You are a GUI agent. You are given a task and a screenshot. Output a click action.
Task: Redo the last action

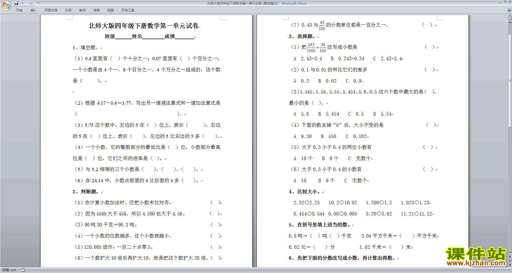click(31, 3)
